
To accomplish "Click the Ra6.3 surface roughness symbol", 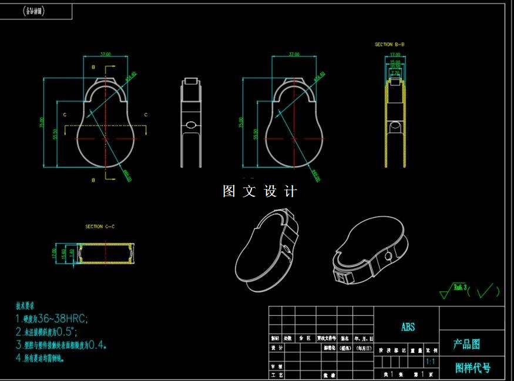I will coord(453,291).
